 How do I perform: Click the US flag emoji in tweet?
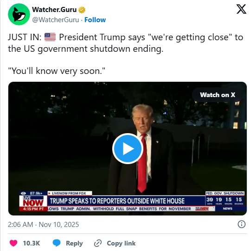coord(50,37)
